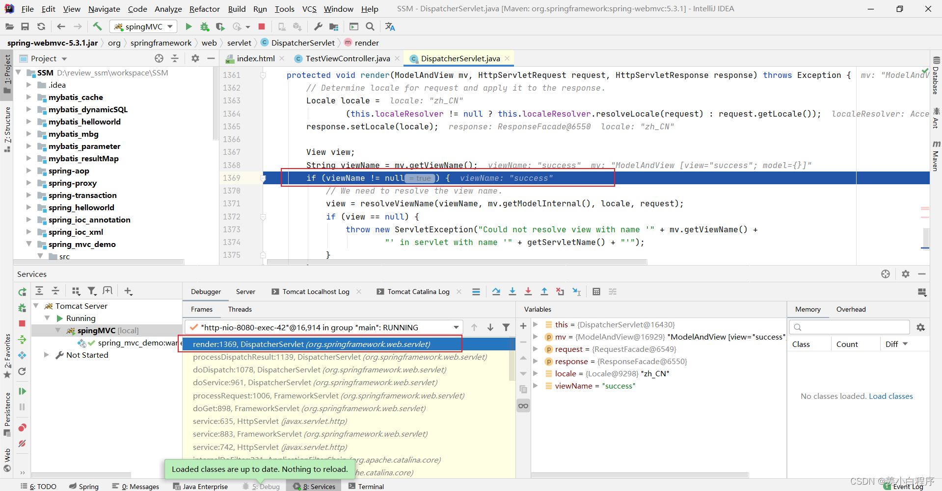Viewport: 942px width, 491px height.
Task: Open the Refactor menu
Action: 204,9
